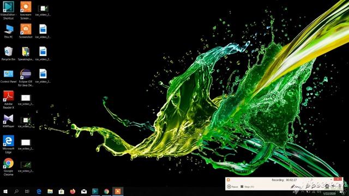Image resolution: width=349 pixels, height=196 pixels.
Task: Select the orange Screenshot desktop shortcut
Action: point(26,31)
